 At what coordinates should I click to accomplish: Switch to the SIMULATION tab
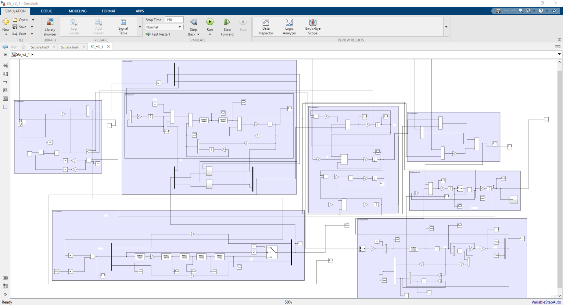click(15, 11)
